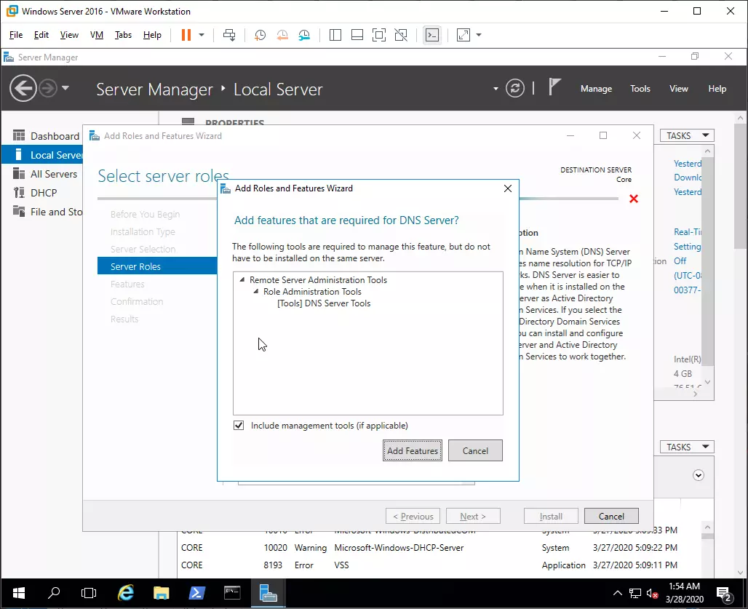Open the Action Center notifications icon
748x609 pixels.
coord(725,594)
